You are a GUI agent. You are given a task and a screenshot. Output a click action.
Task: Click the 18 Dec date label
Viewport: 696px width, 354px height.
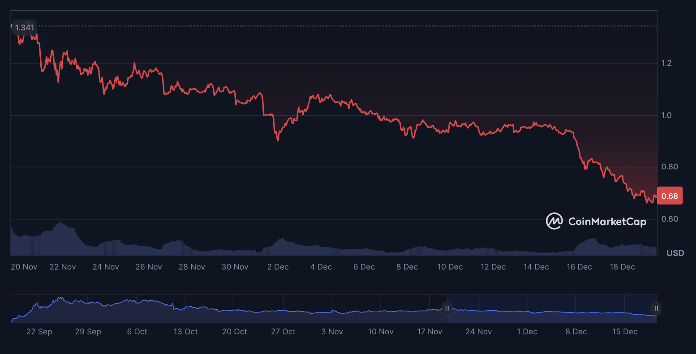(x=622, y=266)
